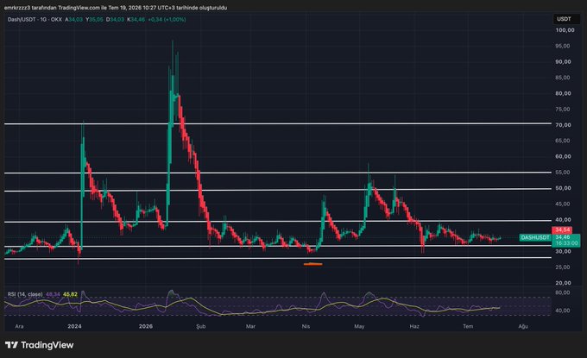Image resolution: width=587 pixels, height=358 pixels.
Task: Select the DASHUSDT price label tag
Action: tap(535, 237)
